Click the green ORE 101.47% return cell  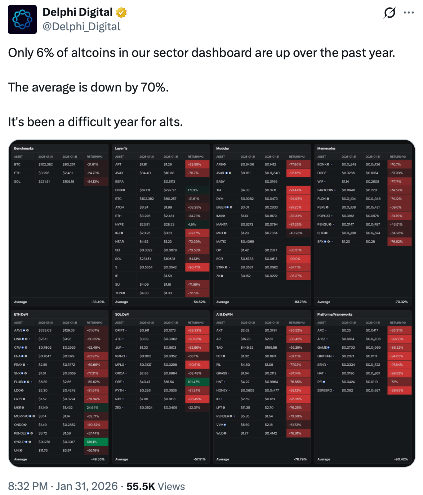(x=197, y=382)
